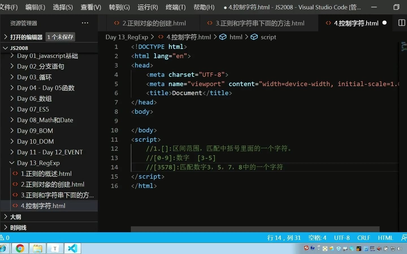Image resolution: width=407 pixels, height=254 pixels.
Task: Click the blue shield security tray icon
Action: pos(339,249)
